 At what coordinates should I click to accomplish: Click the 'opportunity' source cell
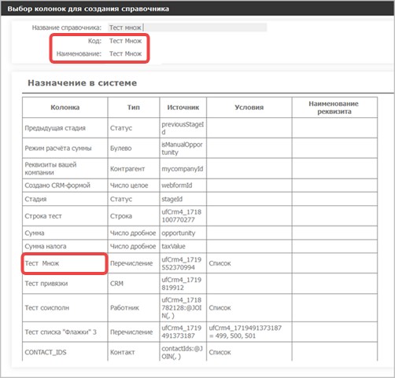pyautogui.click(x=183, y=233)
